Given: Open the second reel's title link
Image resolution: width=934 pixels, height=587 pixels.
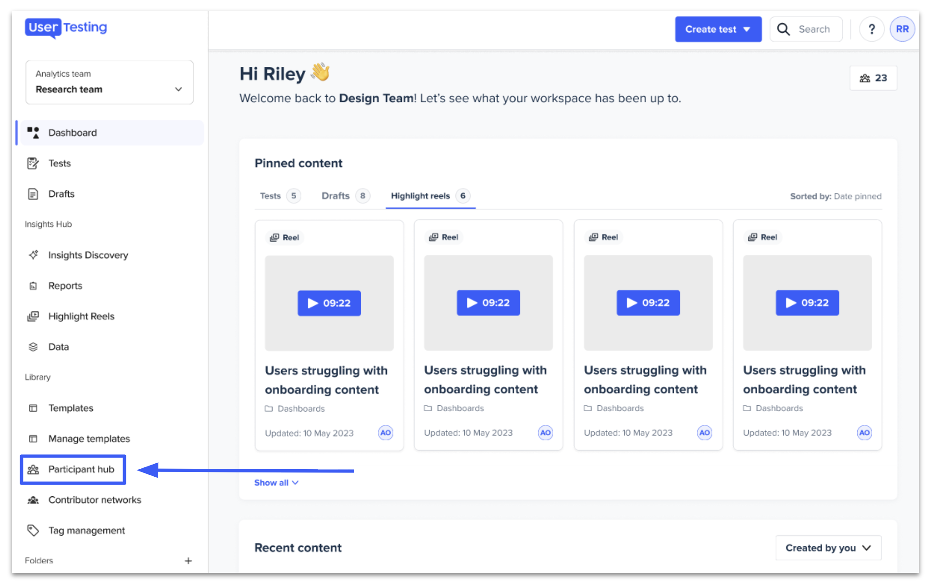Looking at the screenshot, I should coord(485,380).
